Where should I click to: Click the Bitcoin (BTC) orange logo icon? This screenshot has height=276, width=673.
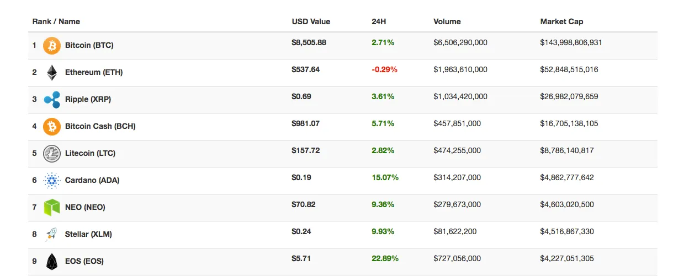click(52, 45)
